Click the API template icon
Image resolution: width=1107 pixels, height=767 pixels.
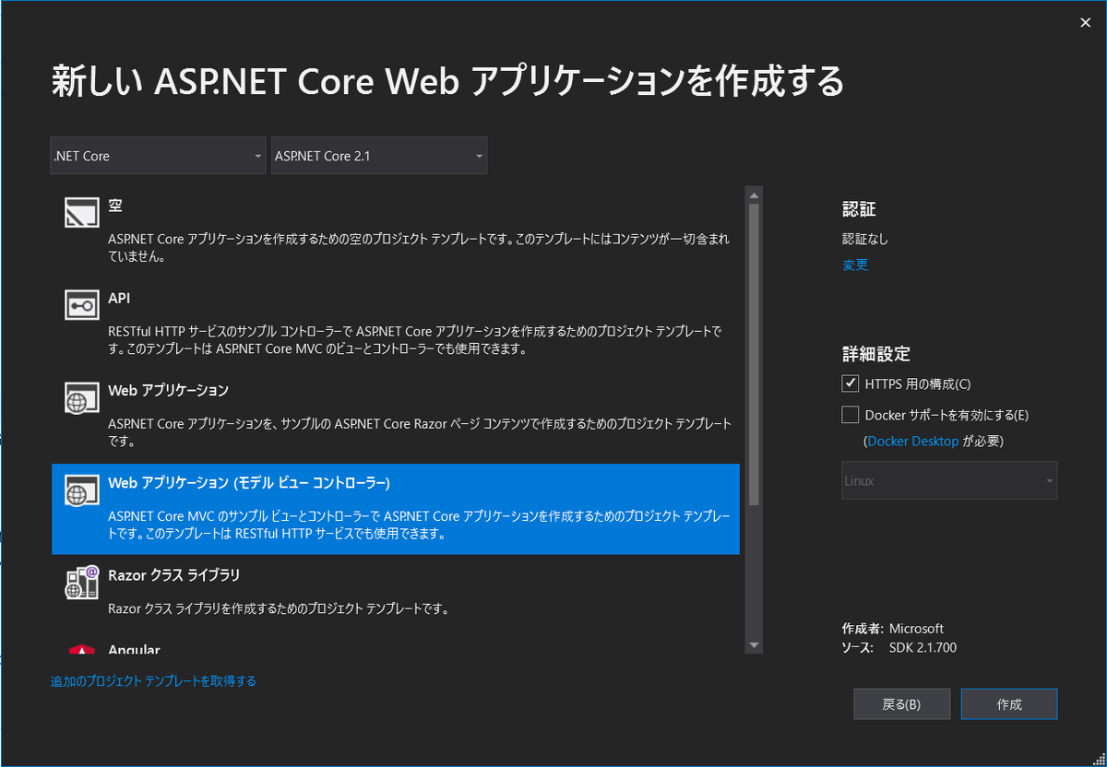(x=81, y=305)
